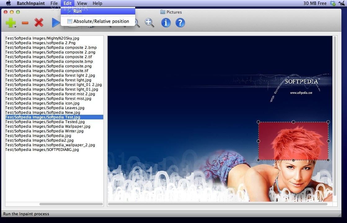This screenshot has height=223, width=347.
Task: Click the Dropbox icon in menu bar
Action: click(333, 3)
